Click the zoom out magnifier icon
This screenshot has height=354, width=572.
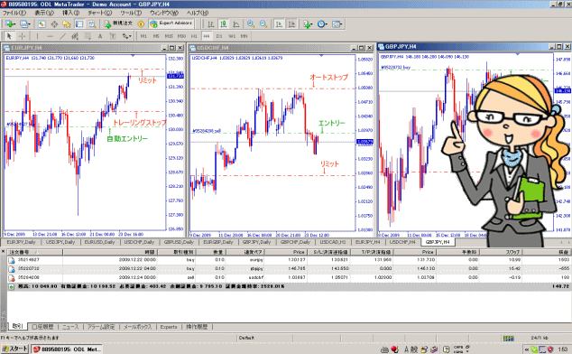click(x=263, y=24)
